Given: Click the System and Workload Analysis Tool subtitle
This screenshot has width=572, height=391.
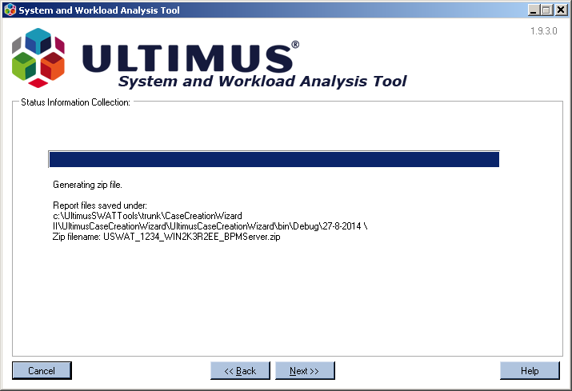Looking at the screenshot, I should (262, 81).
